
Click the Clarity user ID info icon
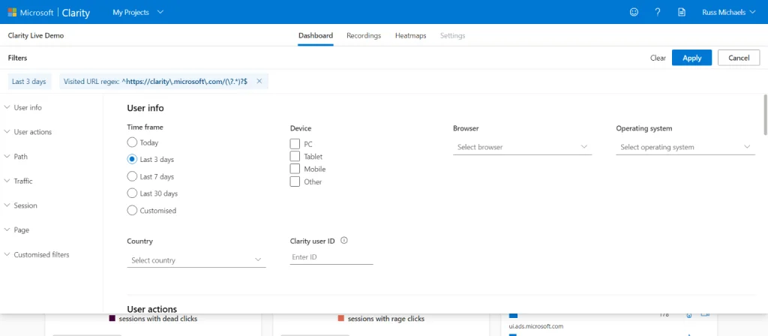(x=343, y=241)
